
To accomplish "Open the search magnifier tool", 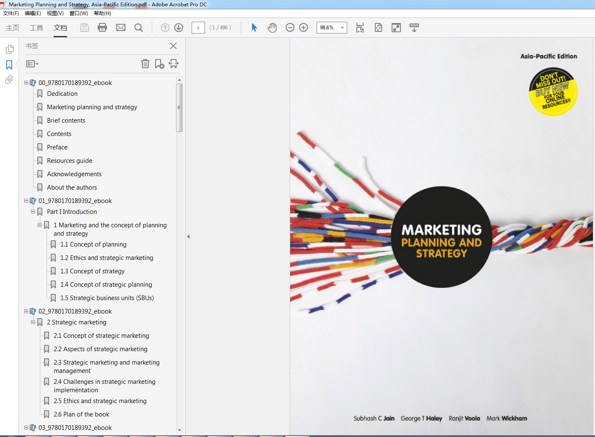I will click(x=138, y=28).
